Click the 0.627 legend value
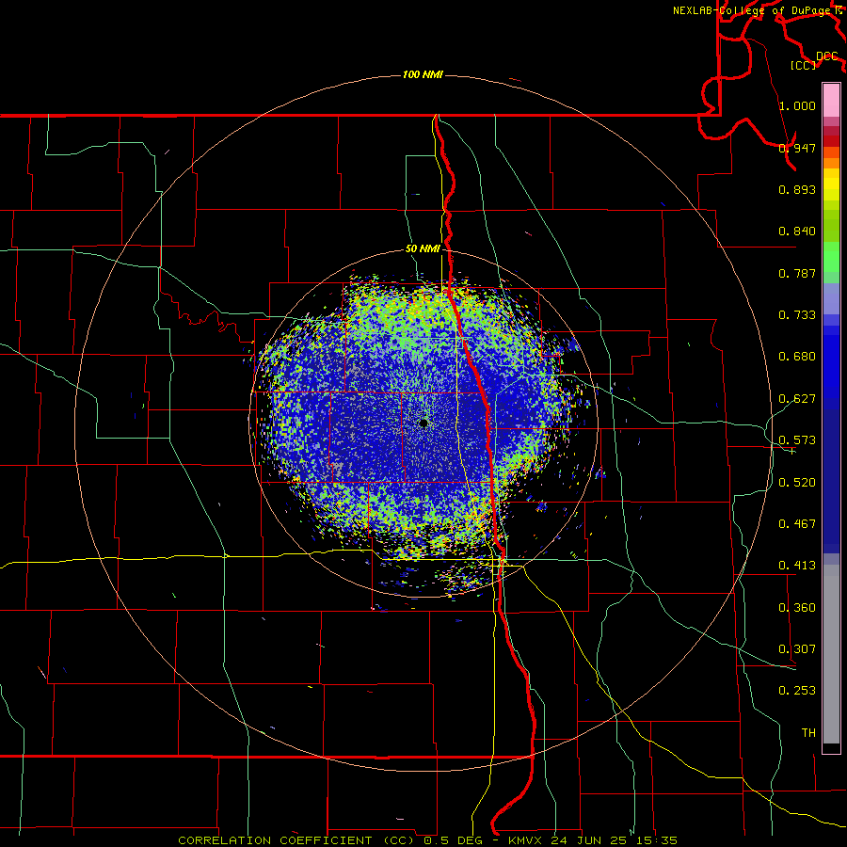Image resolution: width=847 pixels, height=847 pixels. (x=797, y=399)
